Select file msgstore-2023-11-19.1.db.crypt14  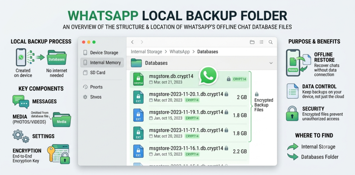[189, 115]
